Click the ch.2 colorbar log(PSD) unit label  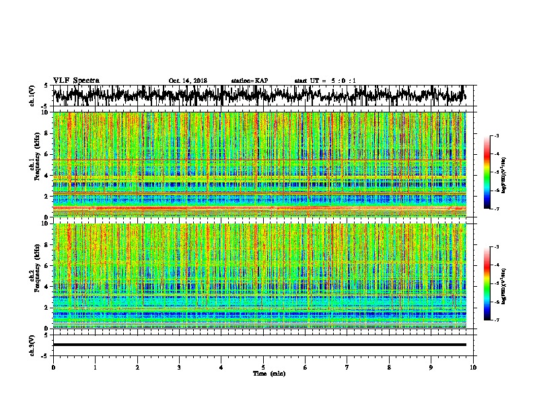coord(503,286)
